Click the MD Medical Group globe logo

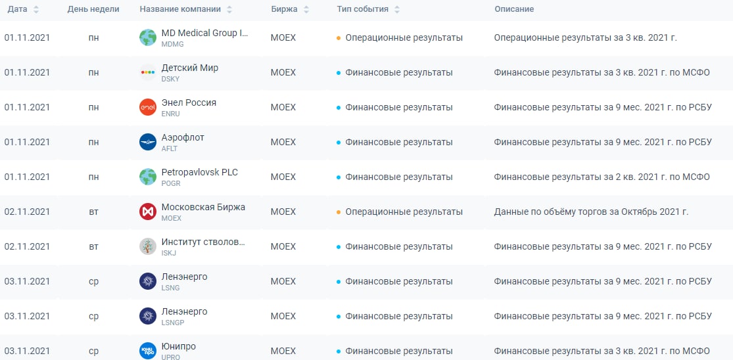pyautogui.click(x=148, y=38)
